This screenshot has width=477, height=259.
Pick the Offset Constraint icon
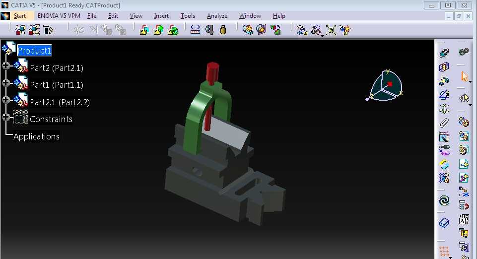pos(444,81)
